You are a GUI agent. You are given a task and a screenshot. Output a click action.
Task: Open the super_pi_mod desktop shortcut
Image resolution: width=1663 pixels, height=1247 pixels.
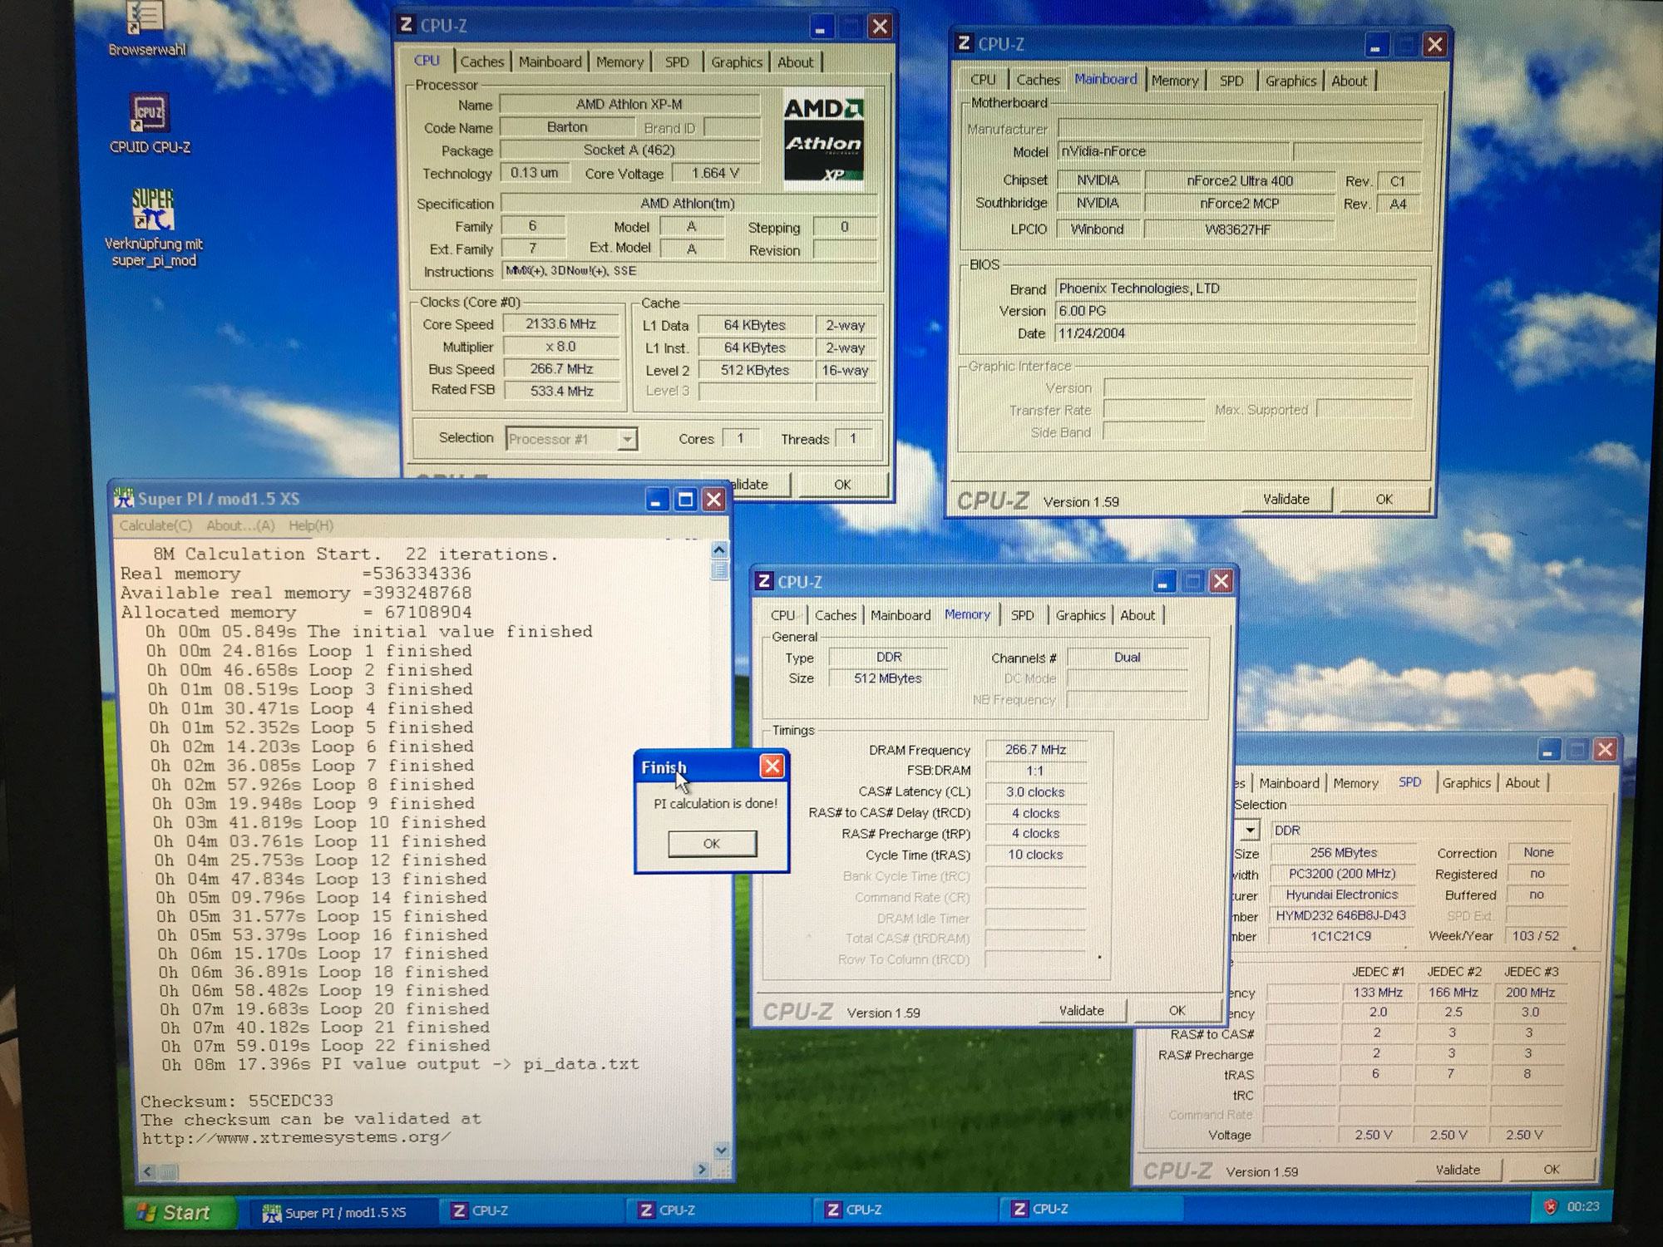point(153,228)
